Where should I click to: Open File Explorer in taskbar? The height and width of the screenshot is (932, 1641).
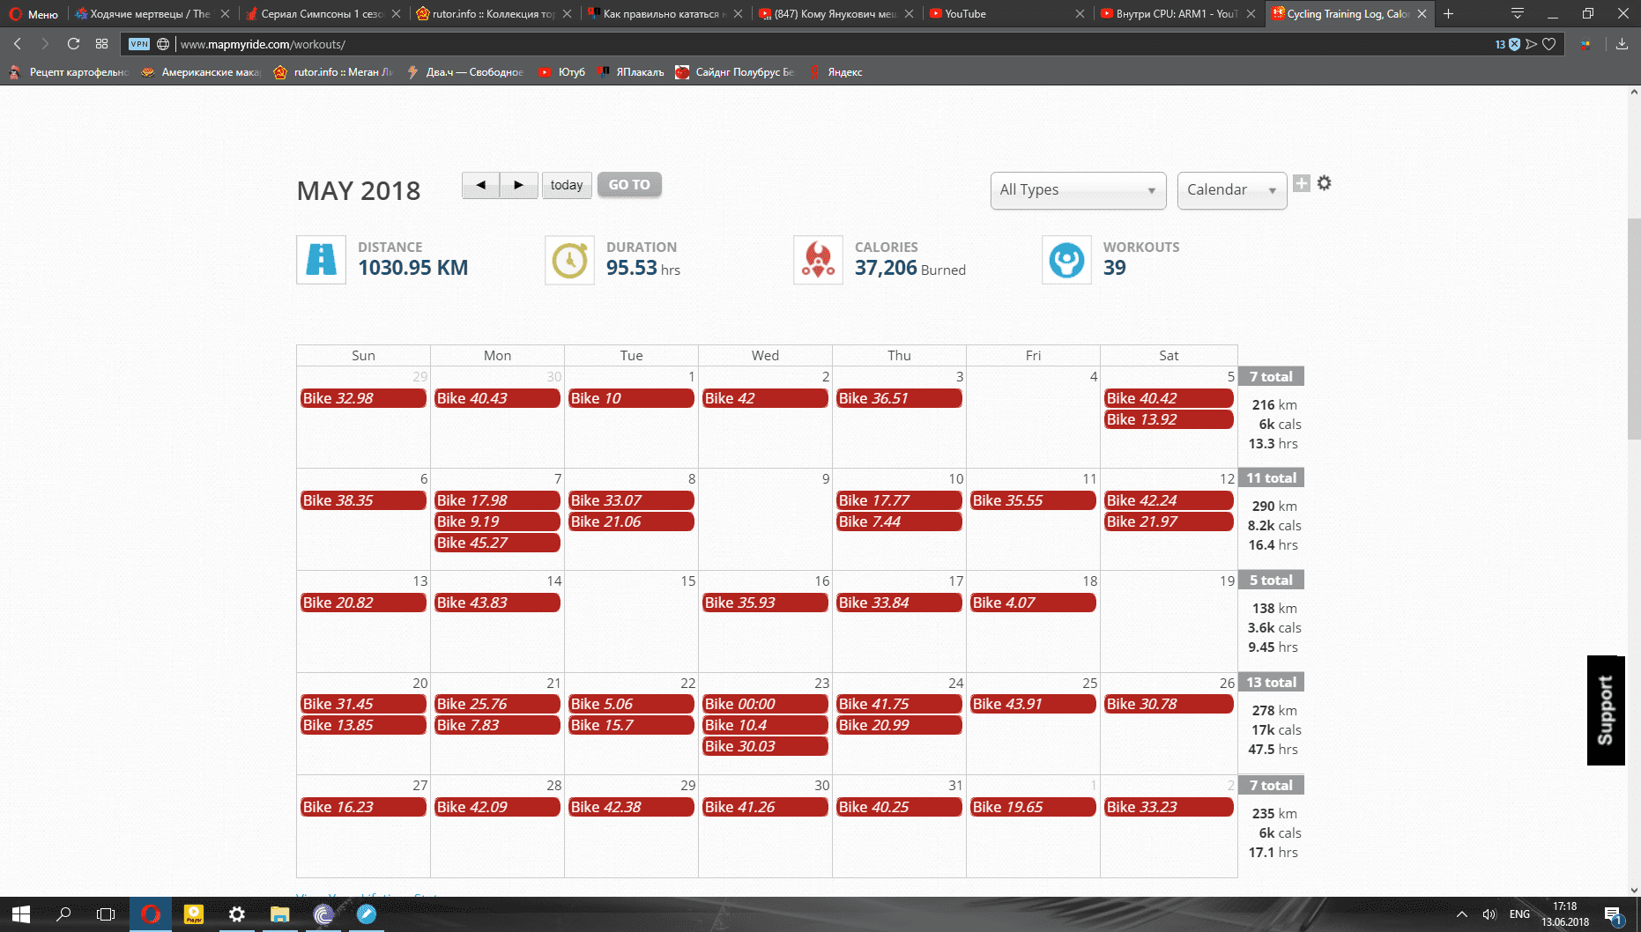pyautogui.click(x=280, y=914)
